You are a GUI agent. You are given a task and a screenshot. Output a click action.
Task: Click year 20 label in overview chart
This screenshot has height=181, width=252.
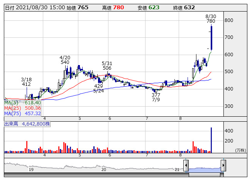104,169
